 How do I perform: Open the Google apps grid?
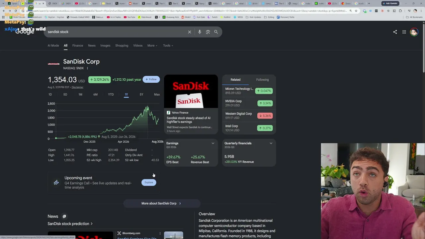pos(404,32)
